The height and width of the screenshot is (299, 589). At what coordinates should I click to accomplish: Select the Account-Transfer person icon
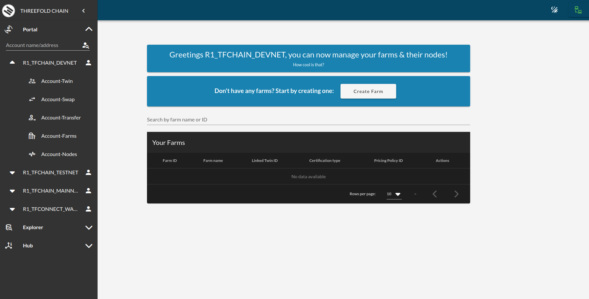pyautogui.click(x=32, y=118)
